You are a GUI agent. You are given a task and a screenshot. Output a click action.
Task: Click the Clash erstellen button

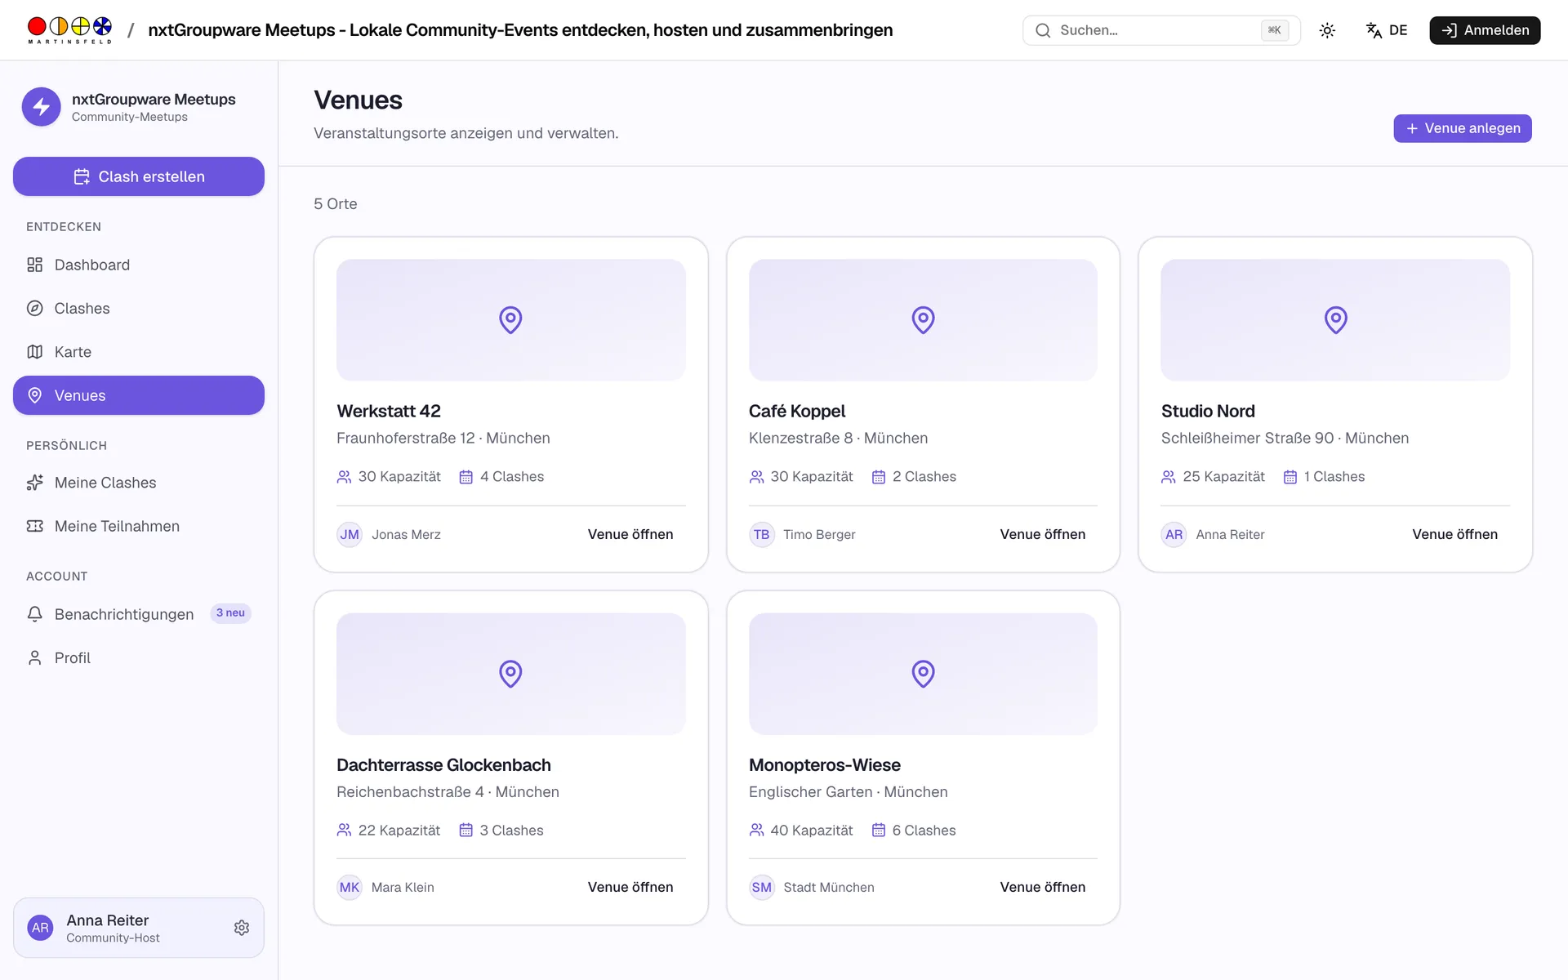click(x=139, y=176)
